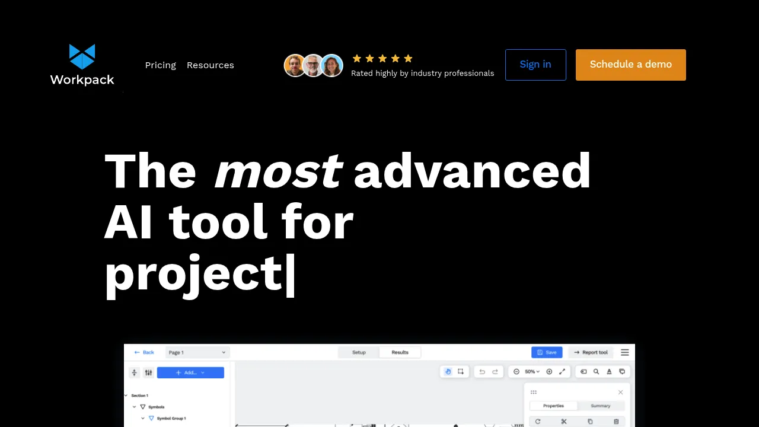The height and width of the screenshot is (427, 759).
Task: Select the Symbols tree item
Action: coord(152,407)
